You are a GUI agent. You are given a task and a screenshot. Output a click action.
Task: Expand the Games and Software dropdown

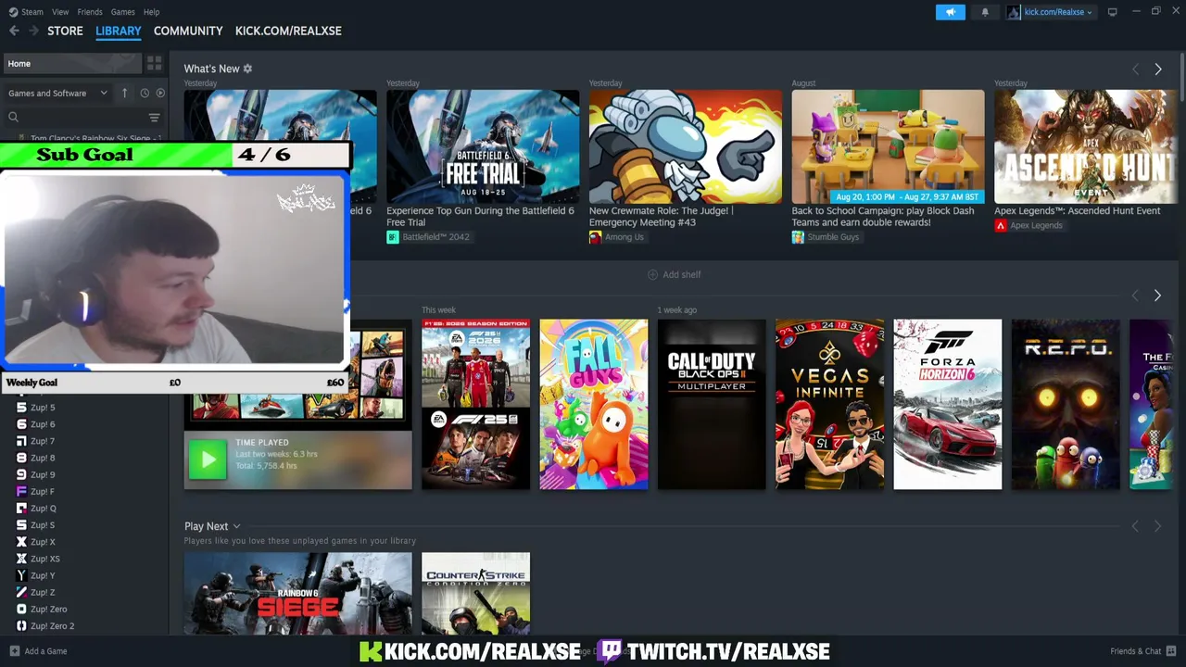pos(57,93)
